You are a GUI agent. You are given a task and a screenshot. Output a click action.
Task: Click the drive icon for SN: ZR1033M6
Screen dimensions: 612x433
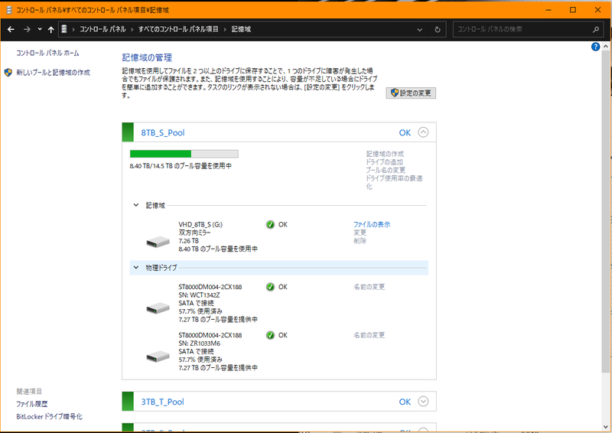point(159,356)
